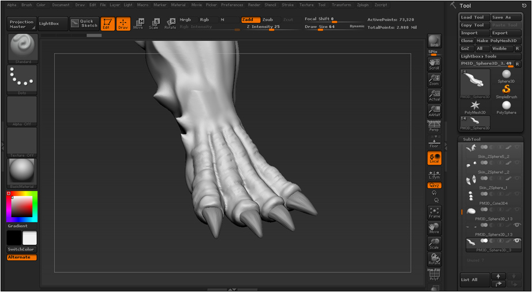Click the BPR render icon
Screen dimensions: 532x292
pyautogui.click(x=434, y=41)
